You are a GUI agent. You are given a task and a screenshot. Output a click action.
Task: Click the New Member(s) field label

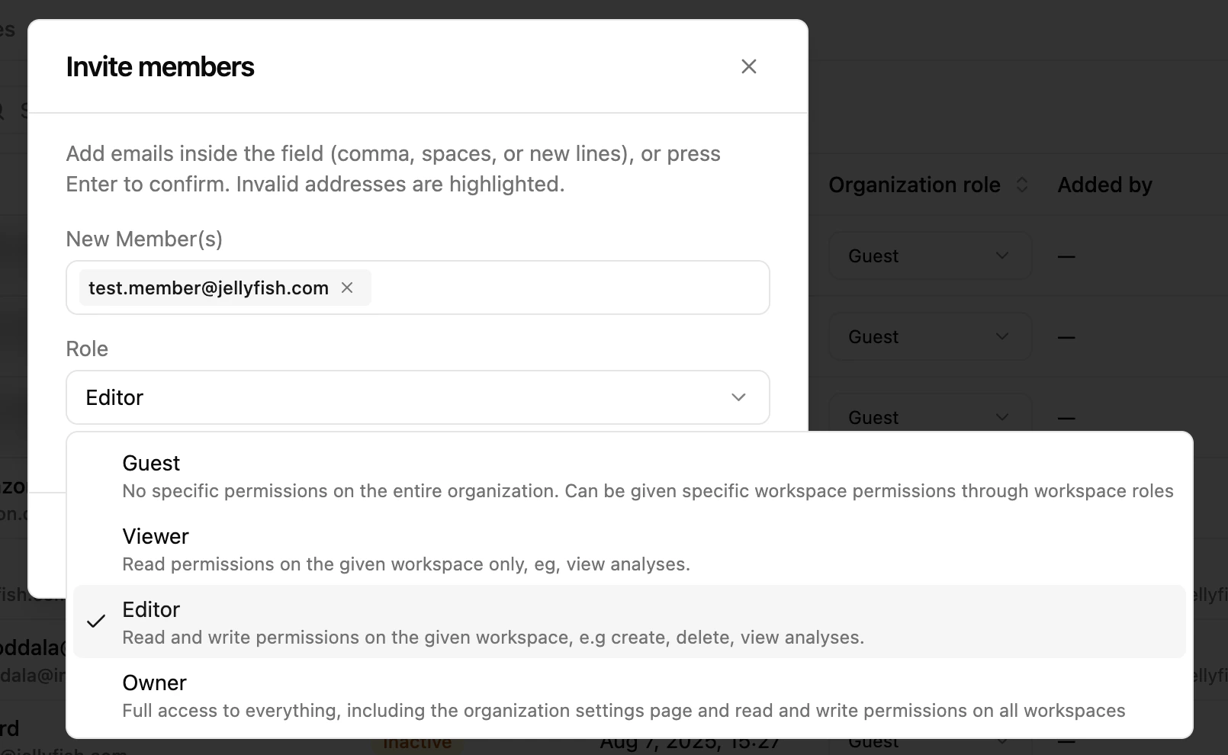(144, 239)
